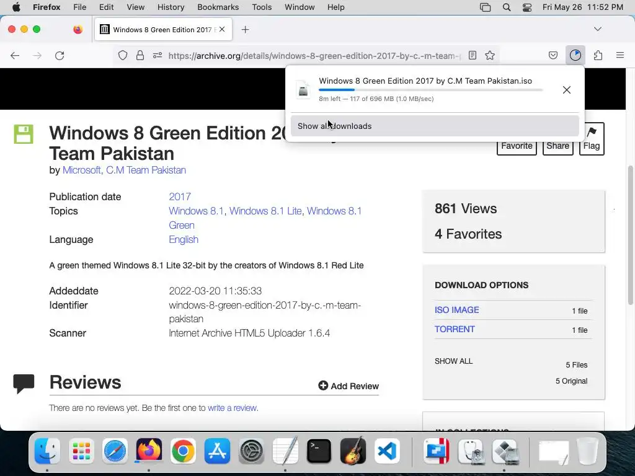Click SHOW ALL files
Viewport: 635px width, 476px height.
pyautogui.click(x=453, y=361)
